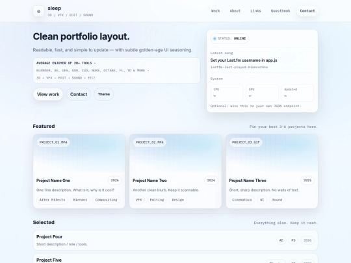Click the Editing tag
Viewport: 351px width, 263px height.
[157, 200]
